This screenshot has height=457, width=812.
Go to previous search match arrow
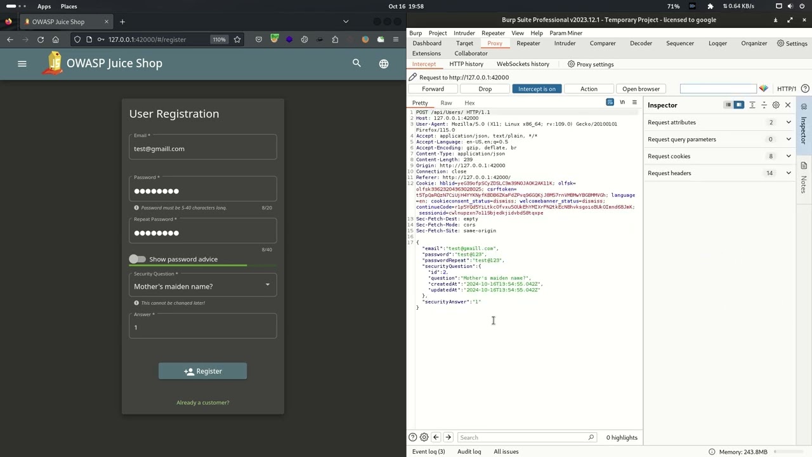436,437
